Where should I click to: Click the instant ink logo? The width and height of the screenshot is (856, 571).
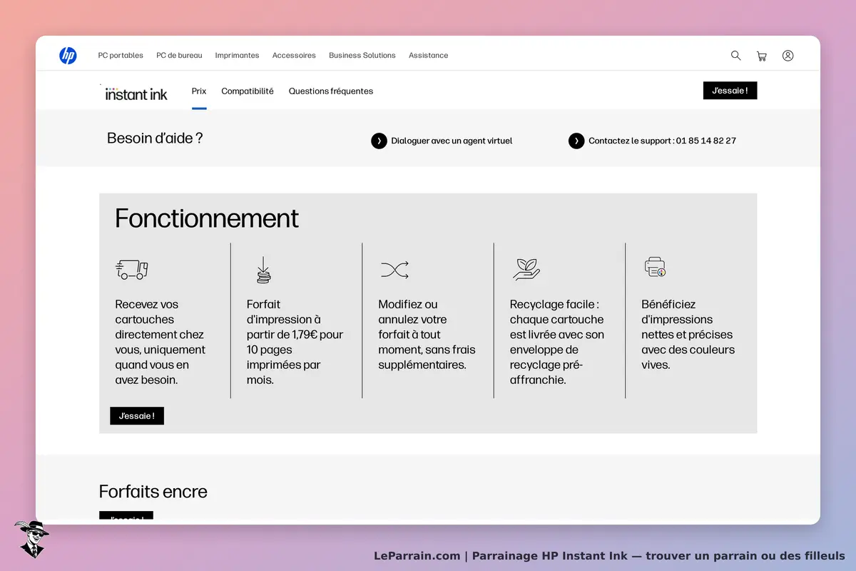point(136,93)
